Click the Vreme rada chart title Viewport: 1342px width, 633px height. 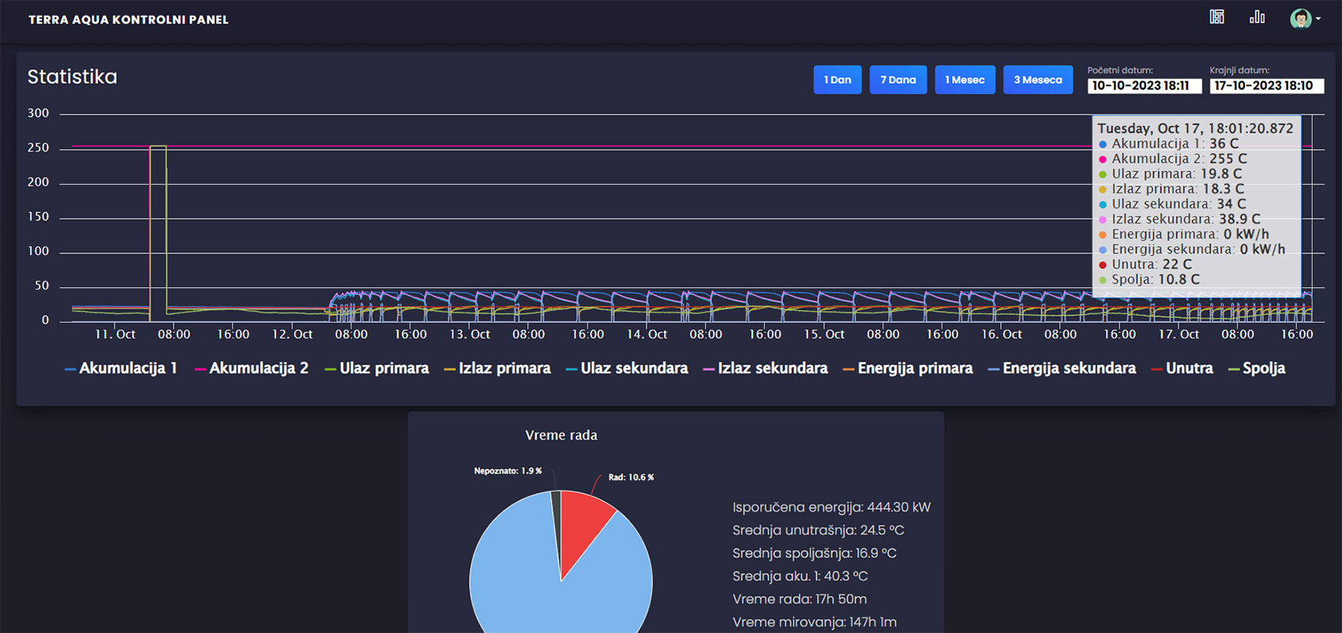pyautogui.click(x=561, y=435)
